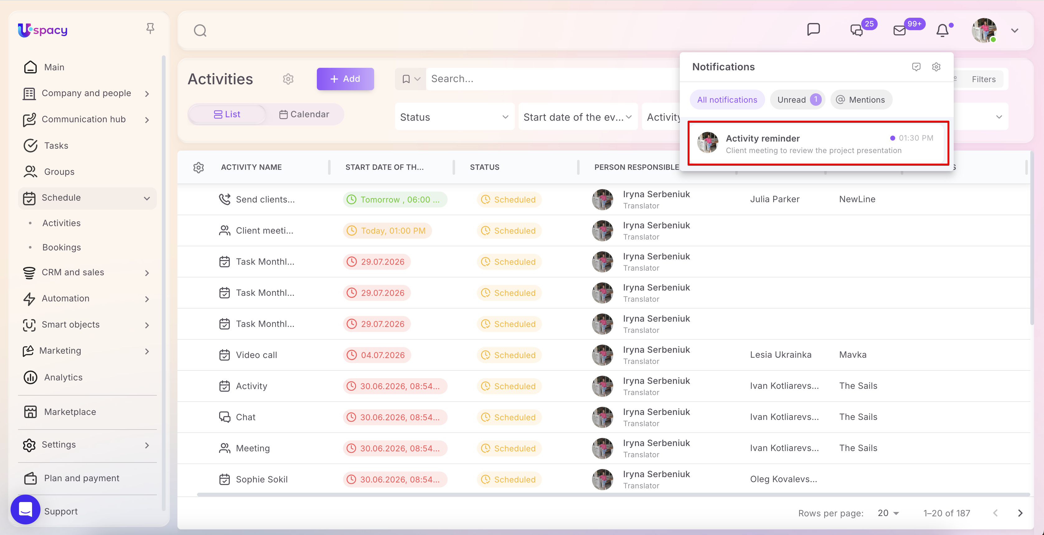Open table column settings gear
The image size is (1044, 535).
pyautogui.click(x=199, y=167)
